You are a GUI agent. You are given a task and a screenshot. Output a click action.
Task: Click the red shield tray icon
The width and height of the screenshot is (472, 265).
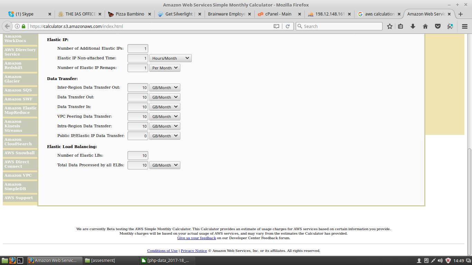(448, 261)
